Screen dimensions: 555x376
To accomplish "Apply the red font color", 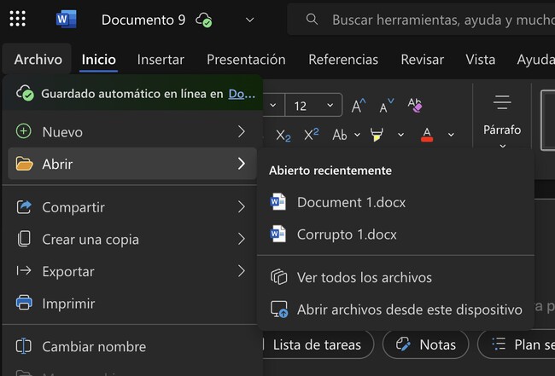I will pos(427,135).
